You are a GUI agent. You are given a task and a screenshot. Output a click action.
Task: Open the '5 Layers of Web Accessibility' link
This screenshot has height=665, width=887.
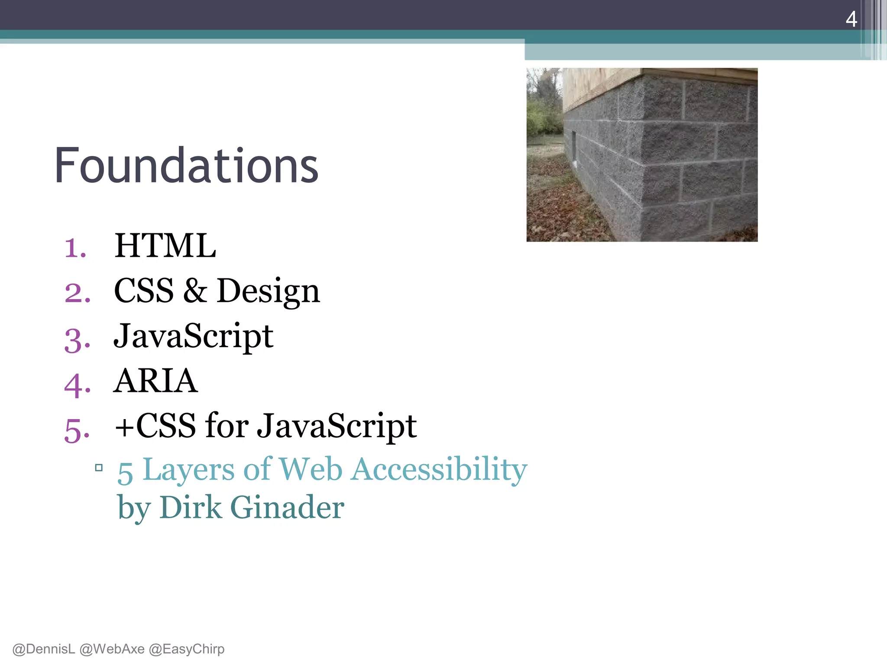coord(322,470)
